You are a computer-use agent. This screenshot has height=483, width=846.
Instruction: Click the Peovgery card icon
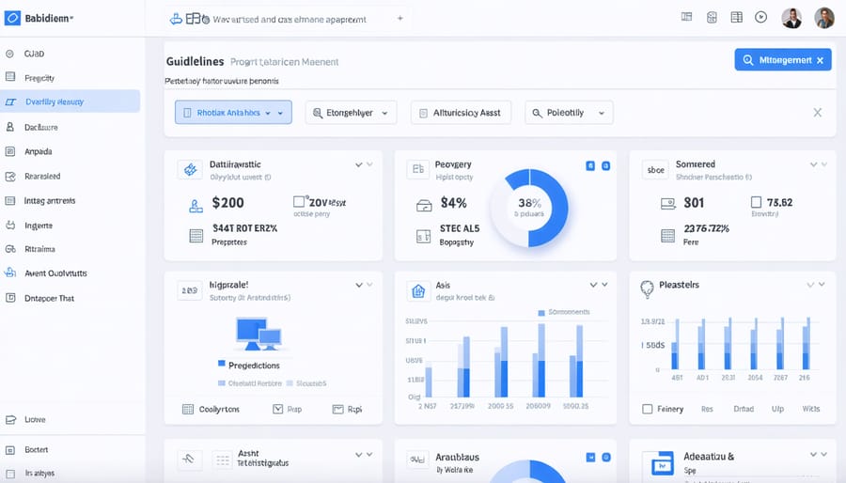[418, 169]
